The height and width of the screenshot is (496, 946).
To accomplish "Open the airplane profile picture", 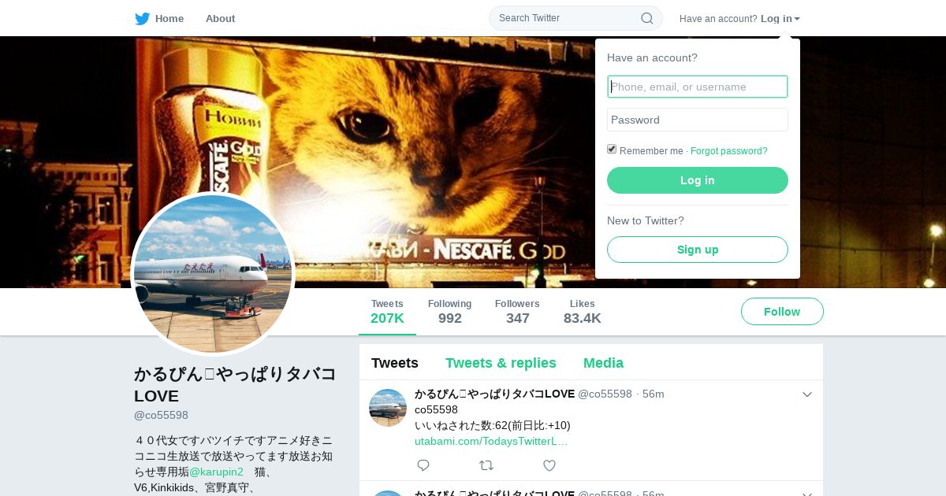I will (x=213, y=274).
